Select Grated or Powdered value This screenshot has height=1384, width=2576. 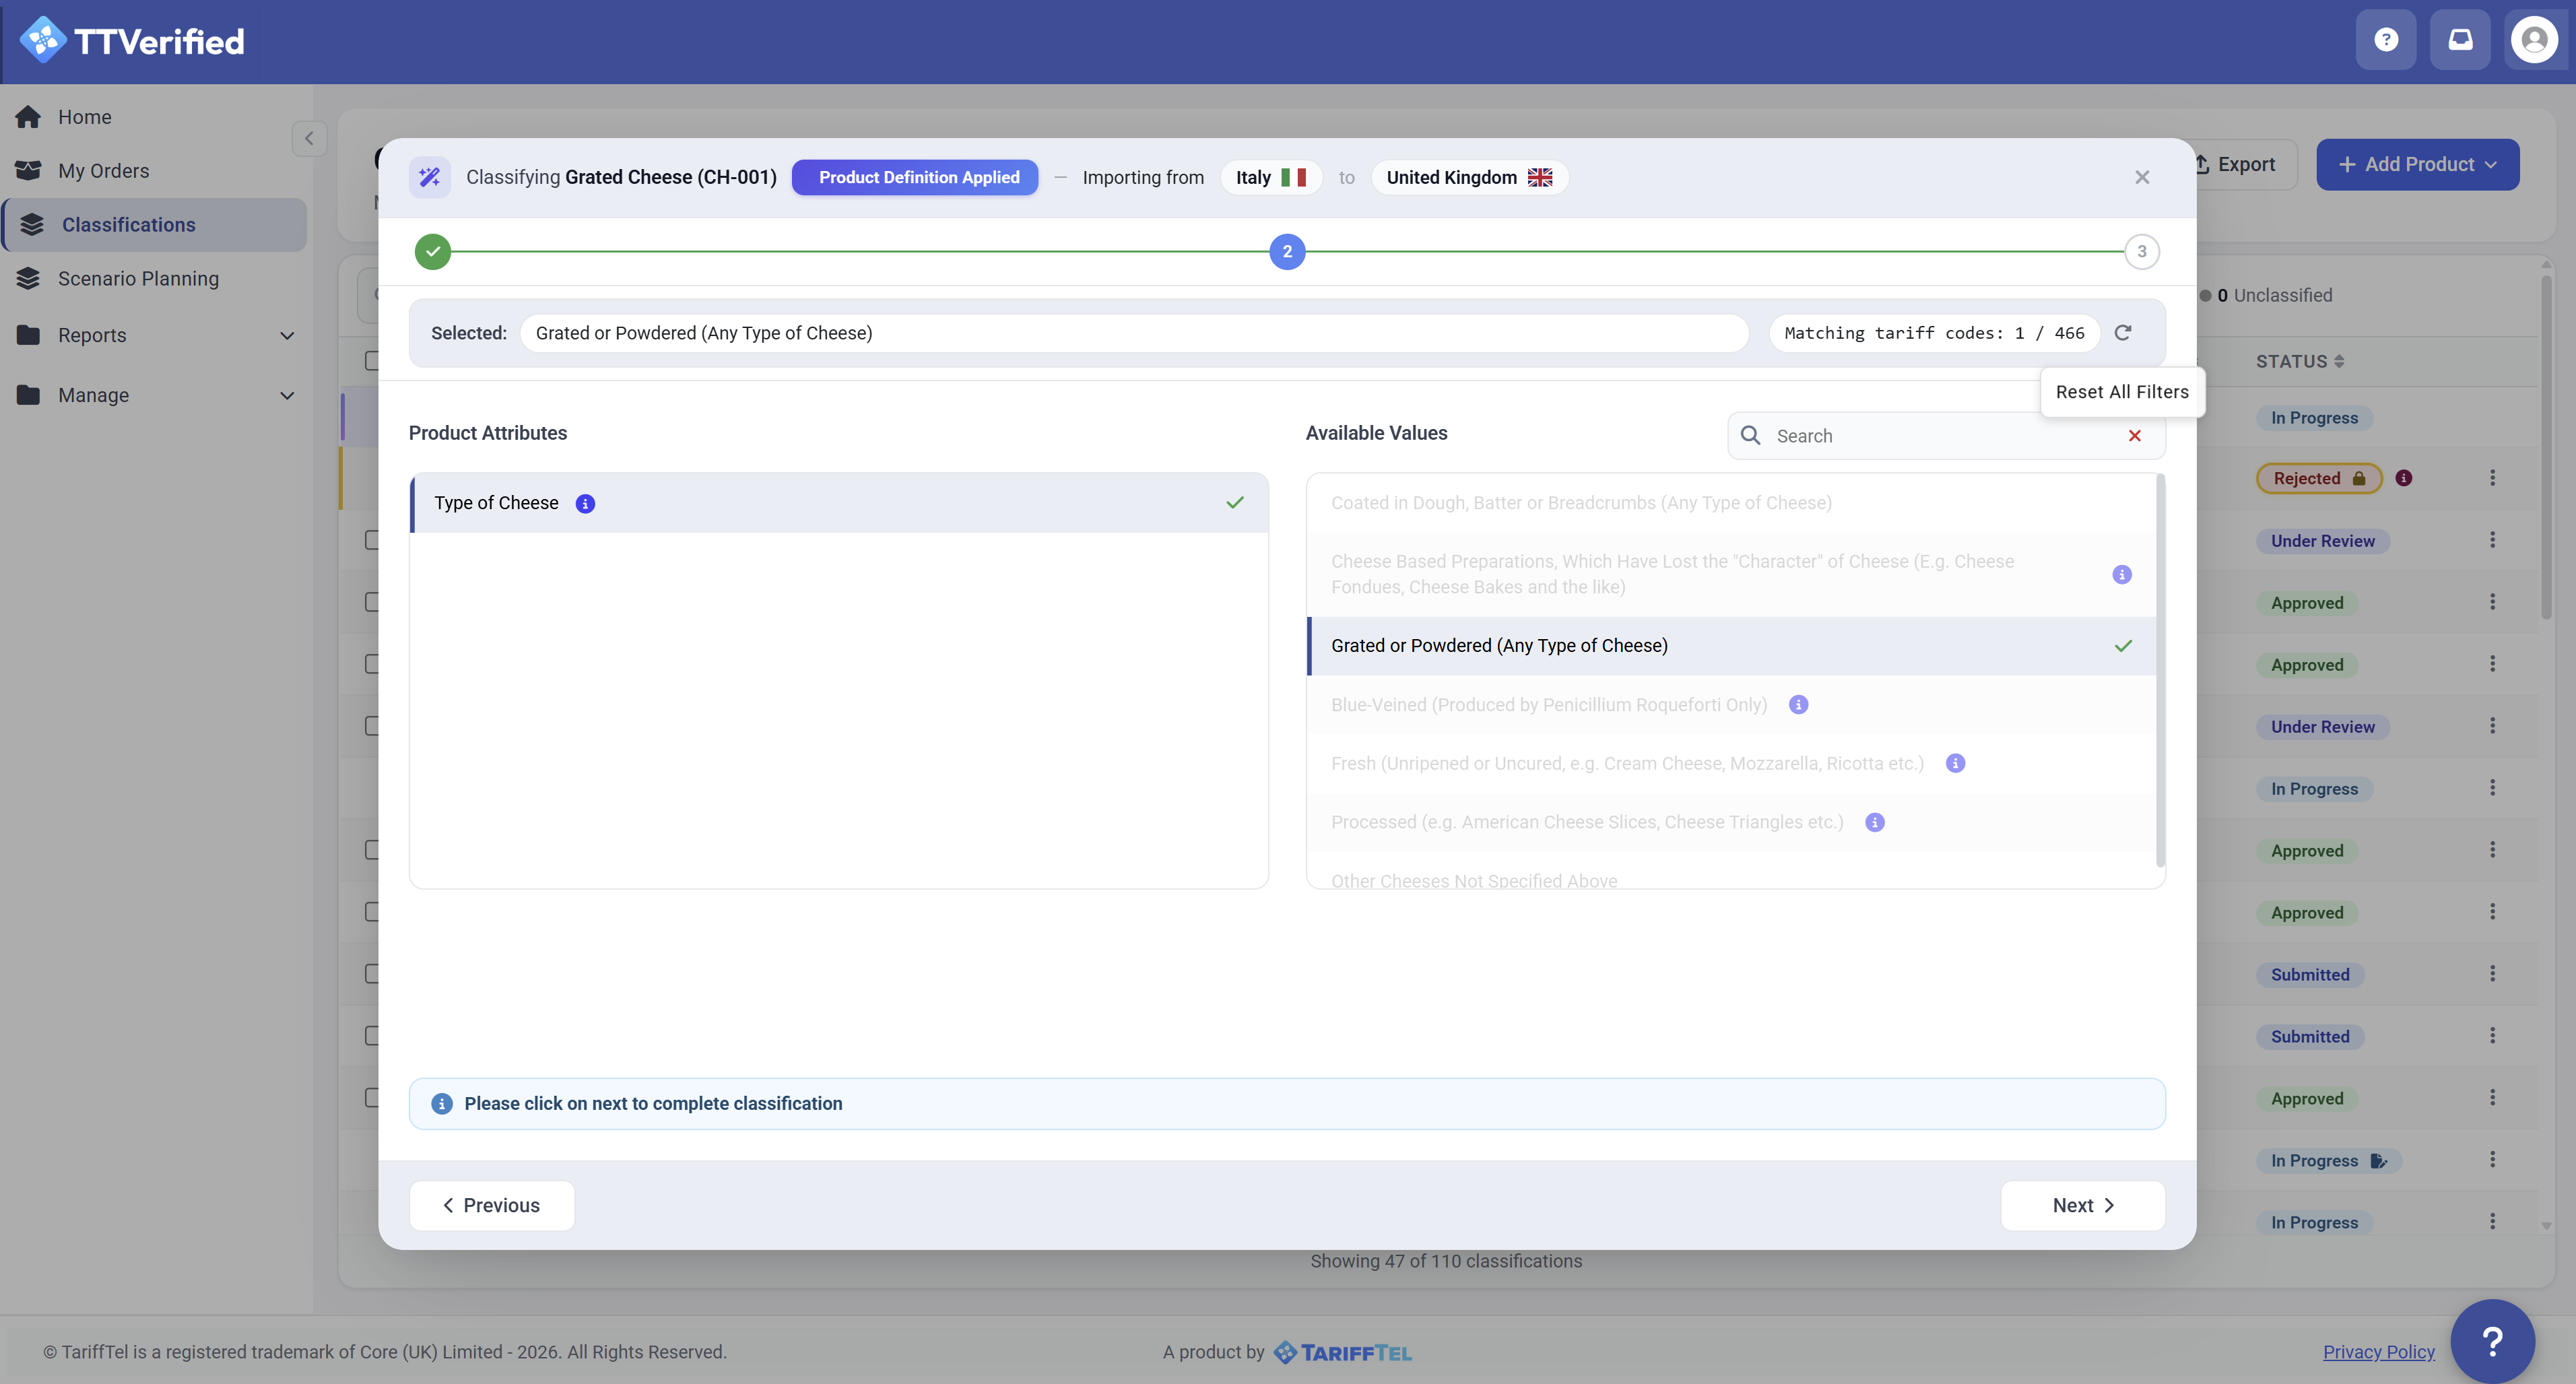click(x=1731, y=646)
